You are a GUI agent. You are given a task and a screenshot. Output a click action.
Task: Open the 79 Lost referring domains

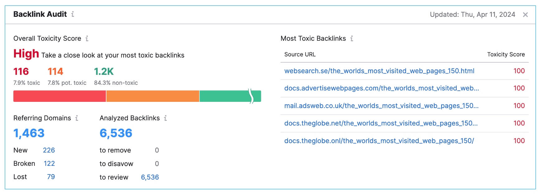[51, 177]
